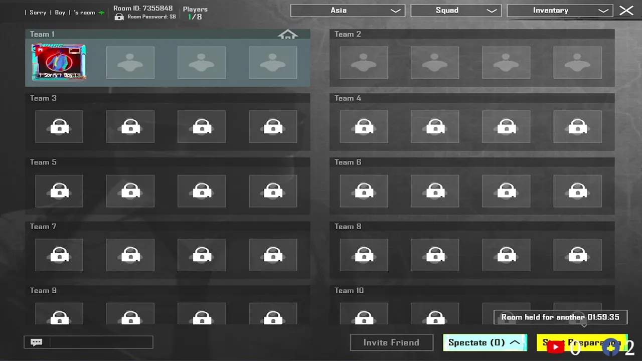Screen dimensions: 642x361
Task: Select the second locked slot in Team 6
Action: tap(435, 191)
